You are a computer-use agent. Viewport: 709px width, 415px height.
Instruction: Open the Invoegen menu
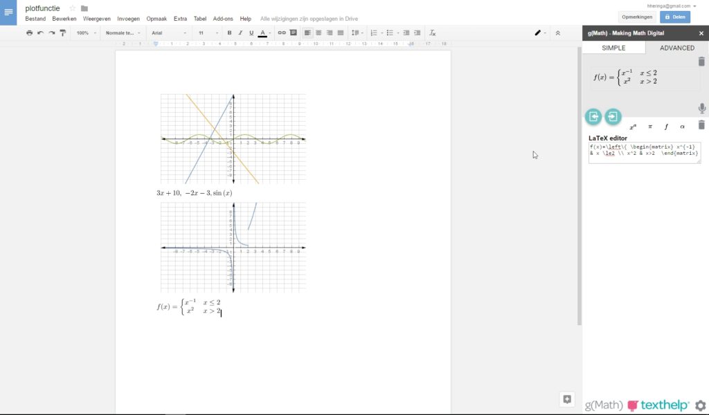(128, 19)
